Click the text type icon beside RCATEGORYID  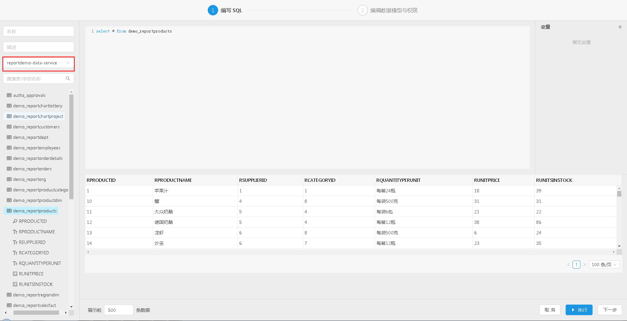tap(15, 253)
